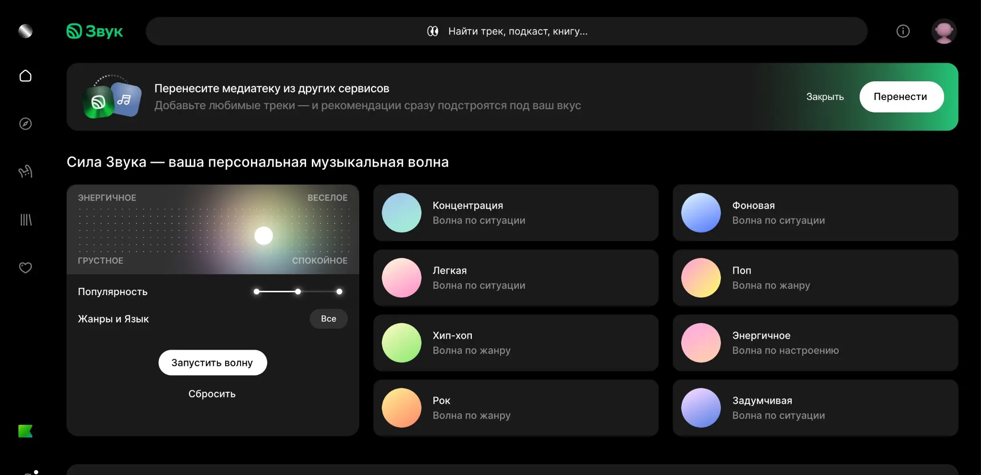Click the middle point of the Популярность slider
This screenshot has width=981, height=475.
[x=298, y=291]
